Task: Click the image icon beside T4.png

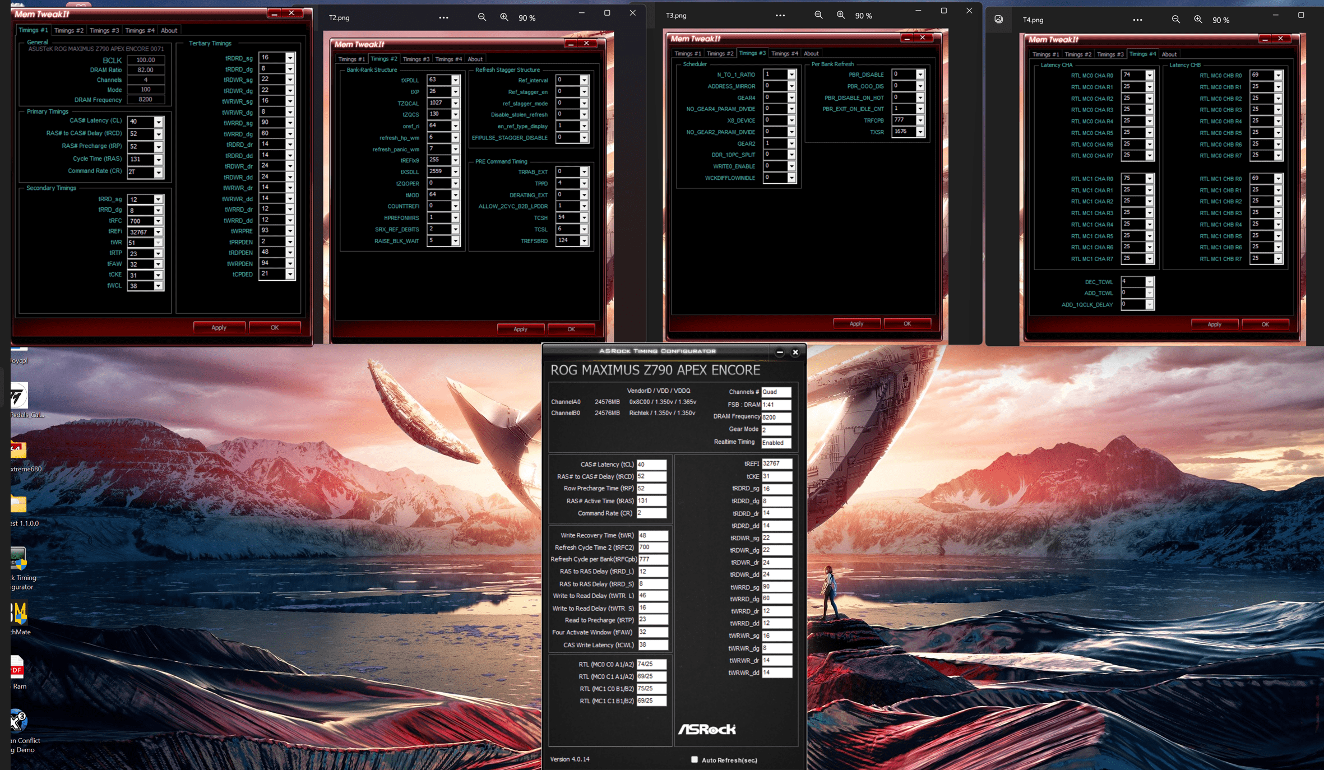Action: coord(998,20)
